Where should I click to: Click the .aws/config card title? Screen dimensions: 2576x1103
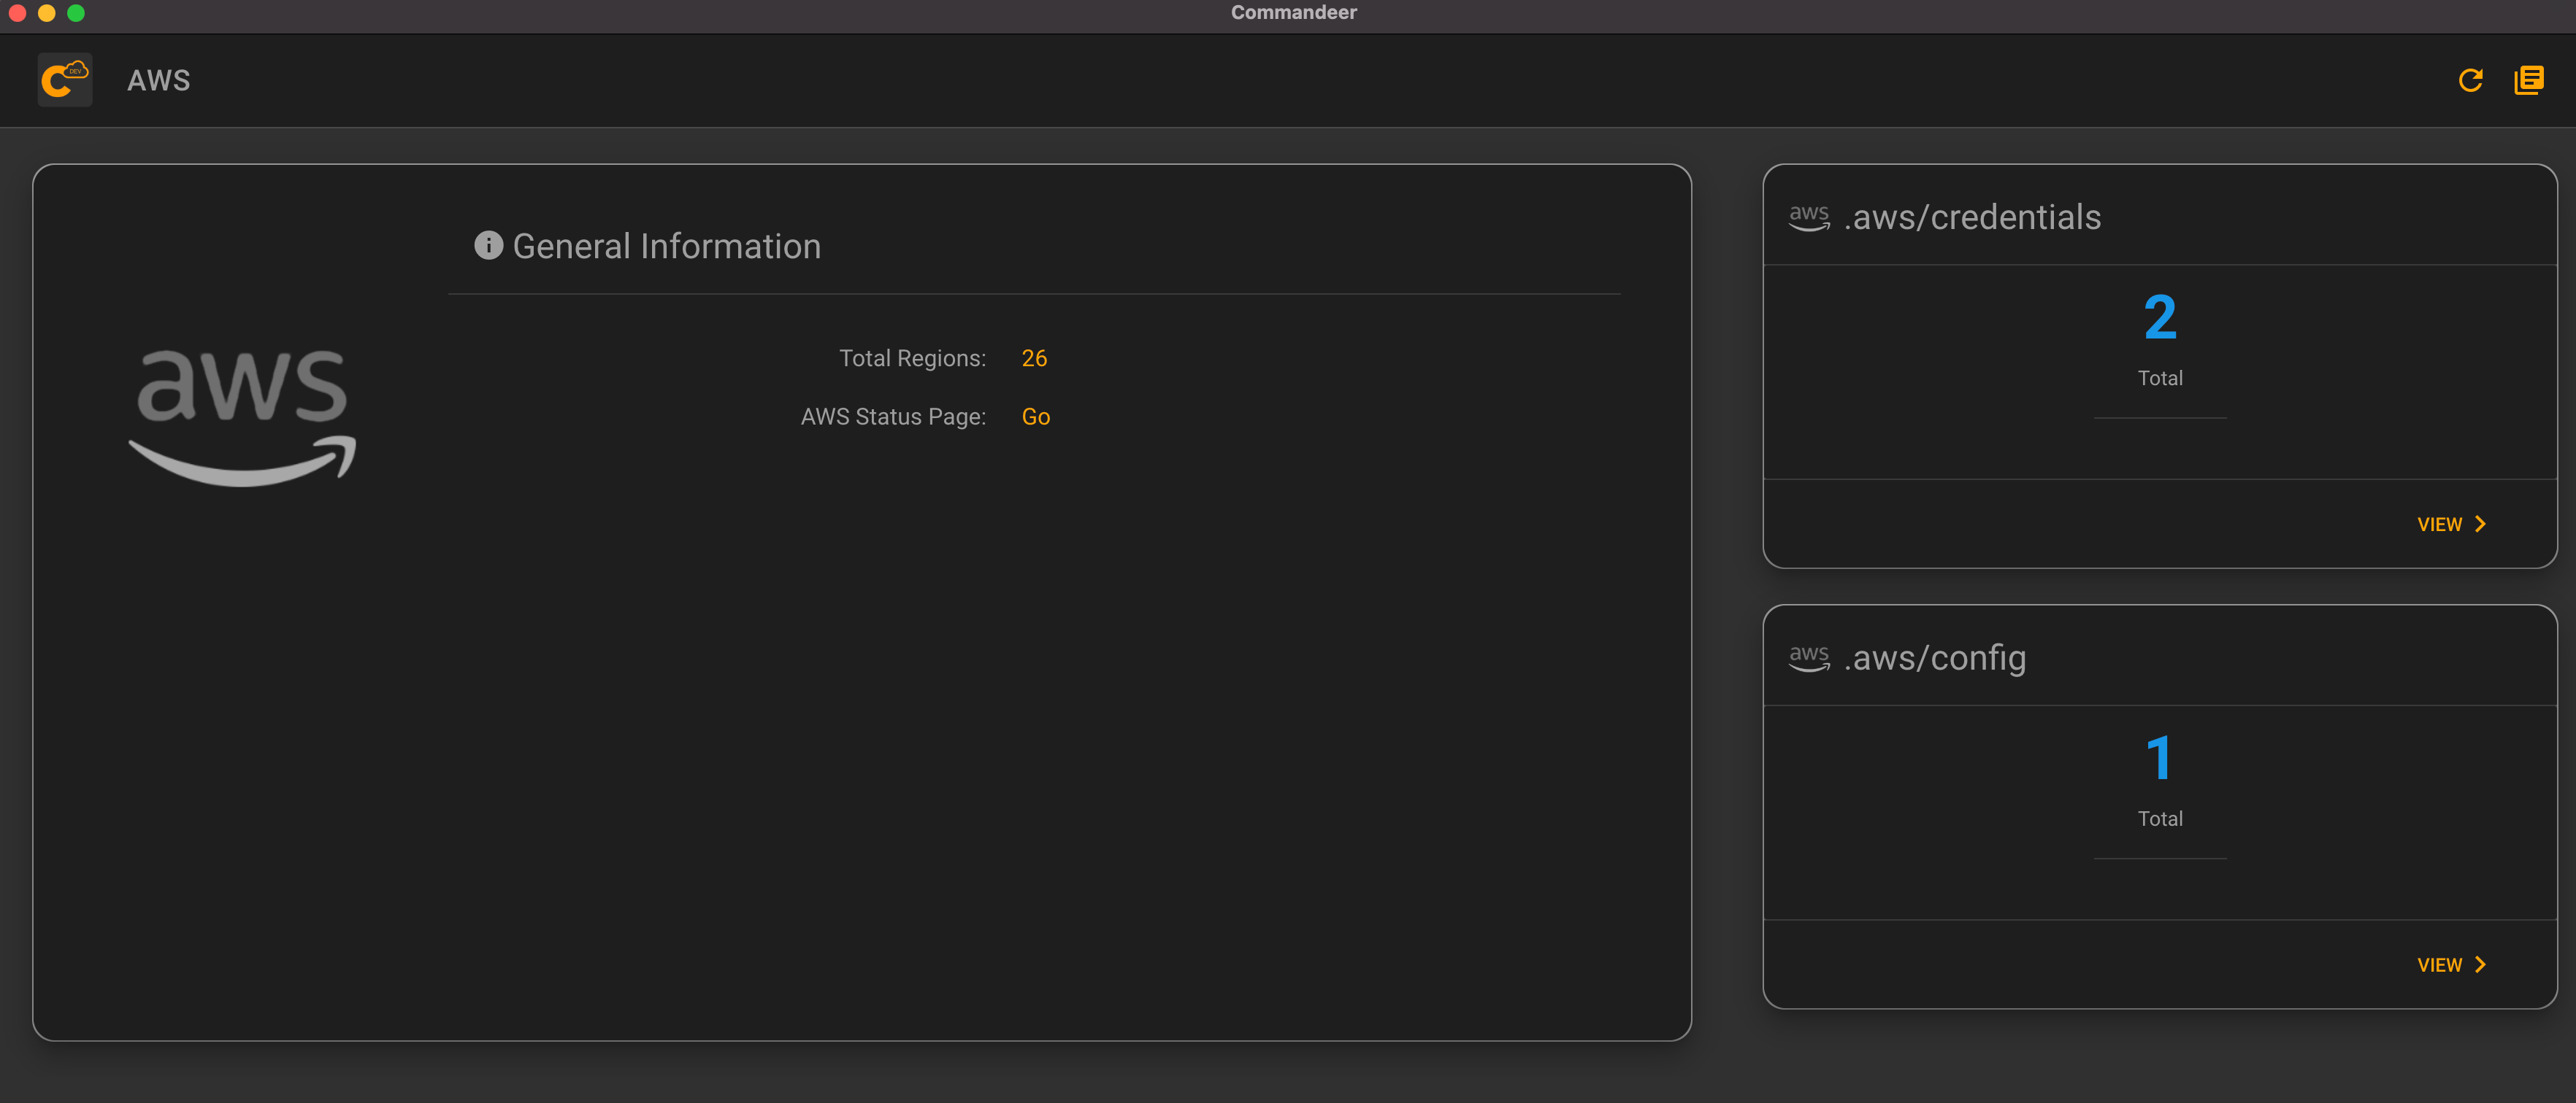coord(1935,659)
